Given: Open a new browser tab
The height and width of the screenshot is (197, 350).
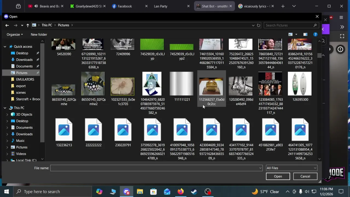Looking at the screenshot, I should point(283,6).
